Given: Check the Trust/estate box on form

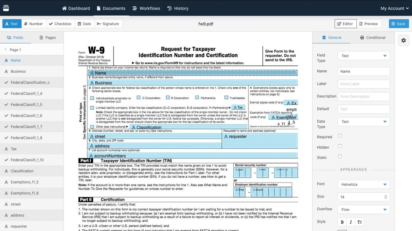Looking at the screenshot, I should [x=226, y=98].
